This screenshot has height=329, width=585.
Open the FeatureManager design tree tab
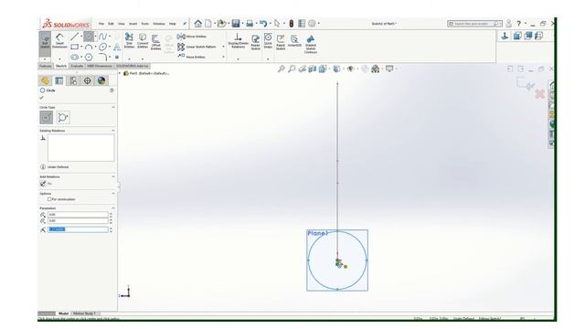pos(45,80)
